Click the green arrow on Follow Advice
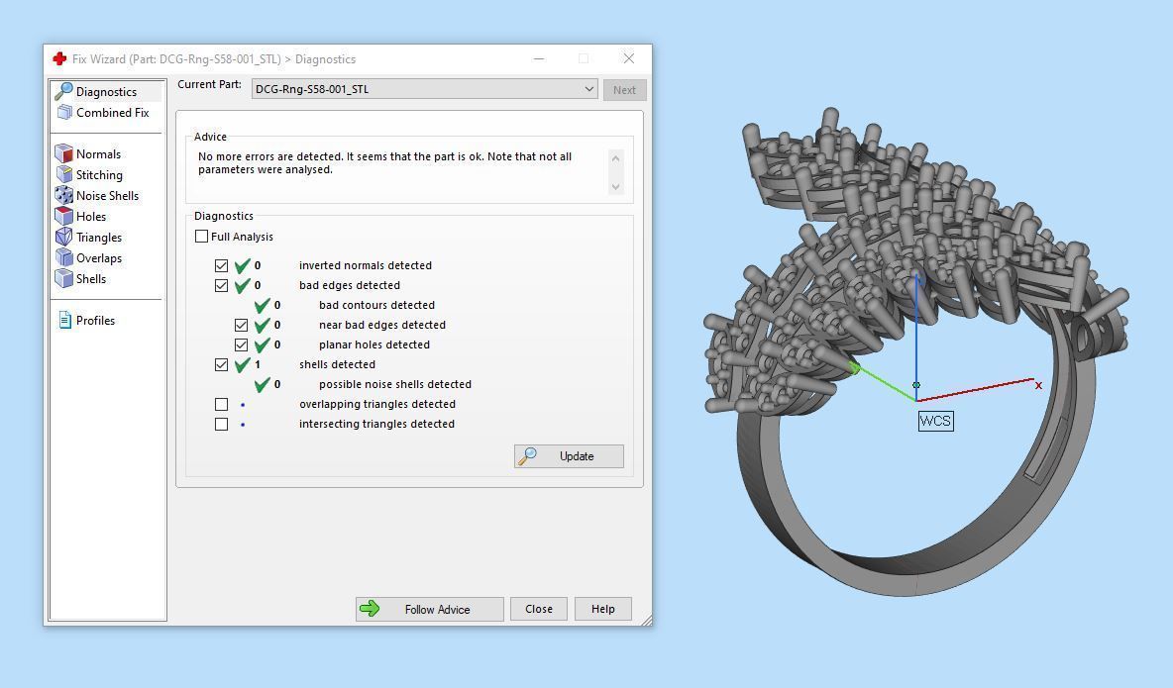This screenshot has height=688, width=1173. [370, 609]
